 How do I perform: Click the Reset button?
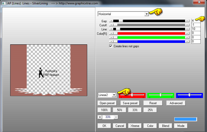click(153, 103)
